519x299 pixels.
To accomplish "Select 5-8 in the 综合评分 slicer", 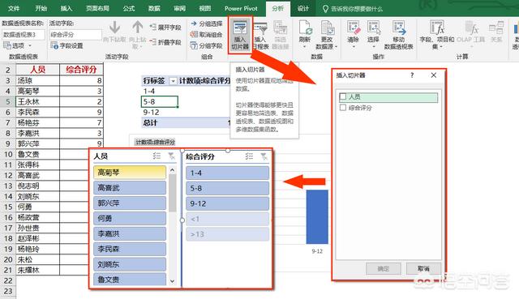I will [x=227, y=188].
